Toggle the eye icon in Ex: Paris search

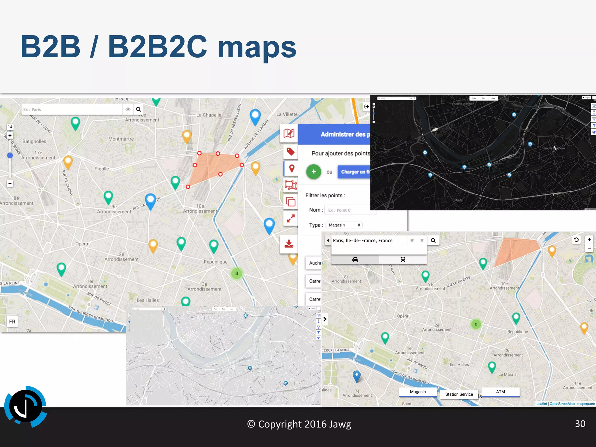tap(128, 109)
